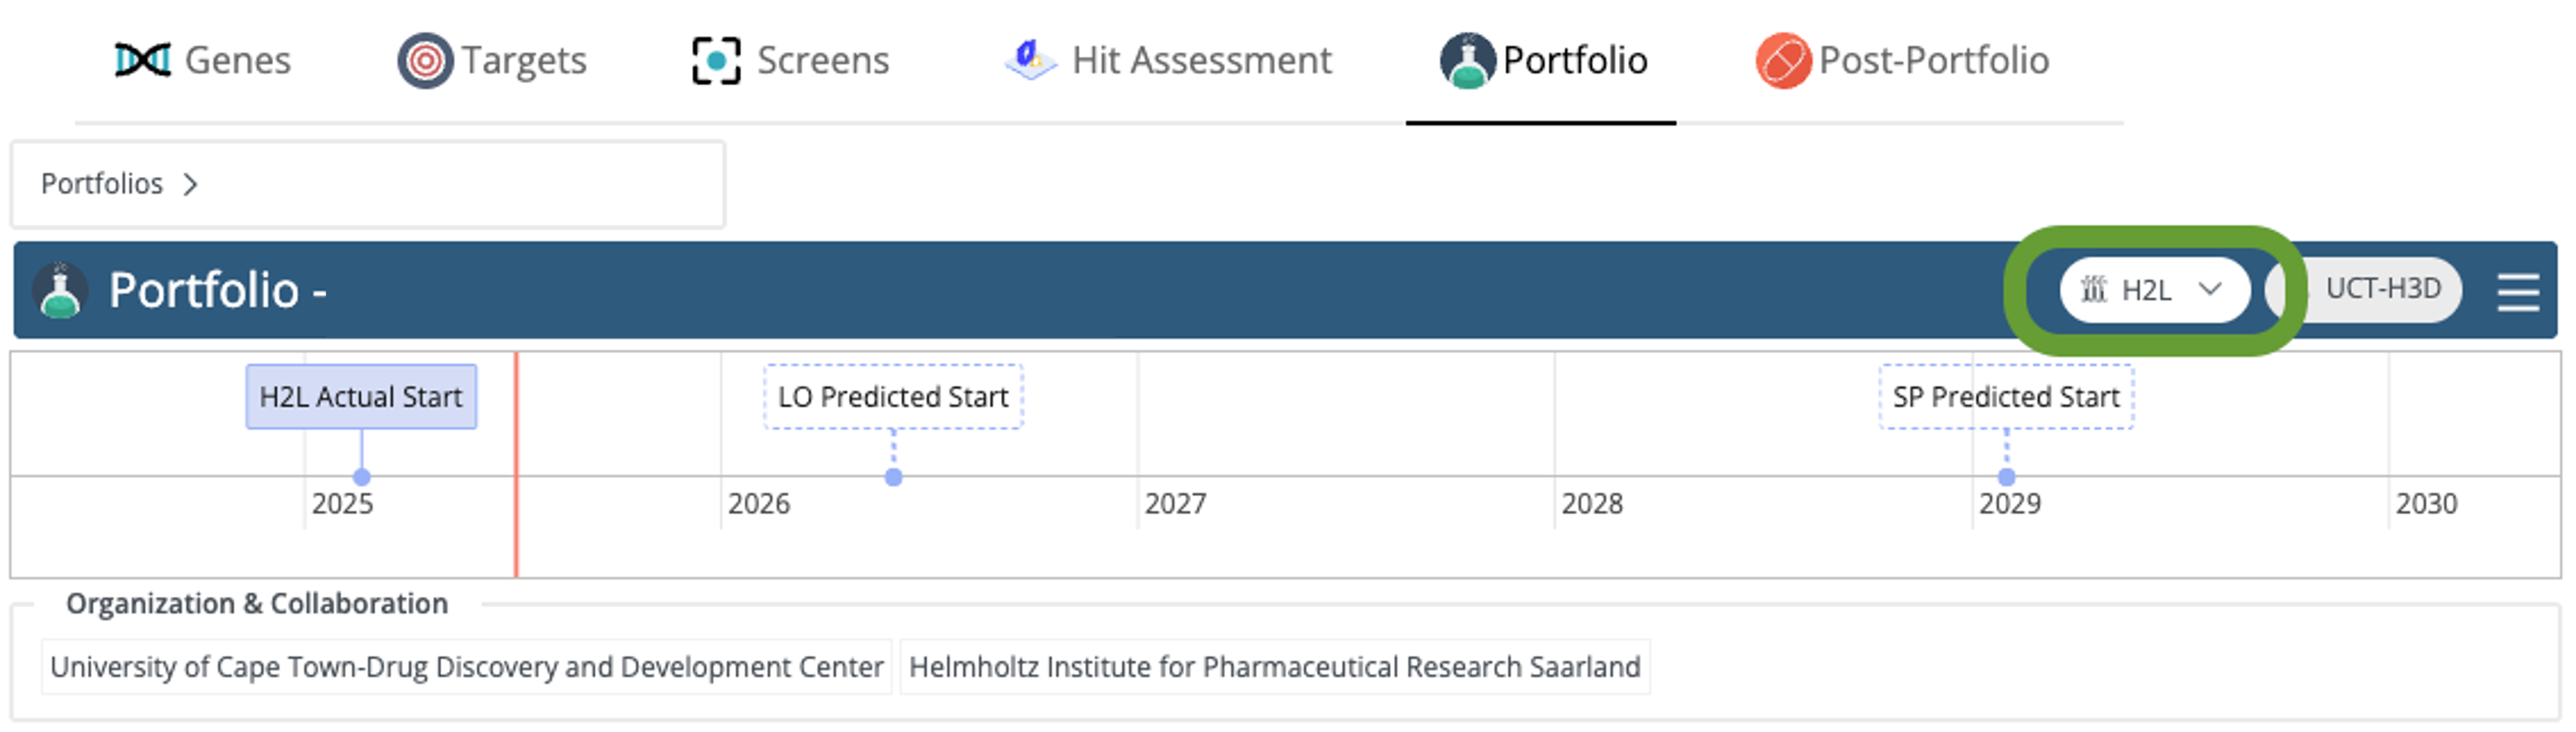Open the hamburger menu in header
Screen dimensions: 2576x732
pyautogui.click(x=2517, y=292)
